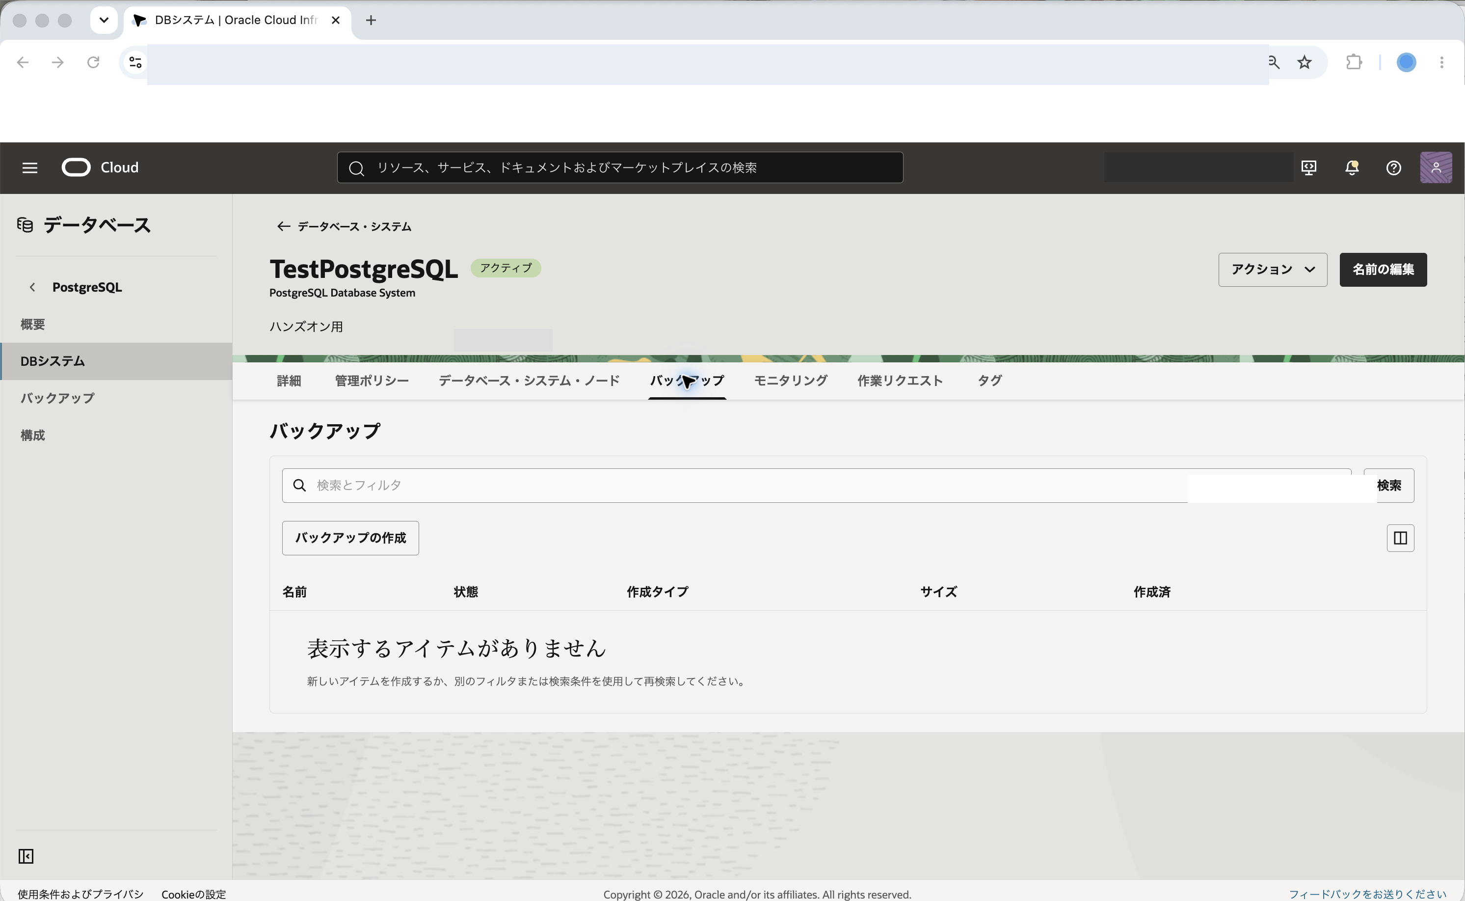
Task: Click the サイズ column header
Action: (x=938, y=592)
